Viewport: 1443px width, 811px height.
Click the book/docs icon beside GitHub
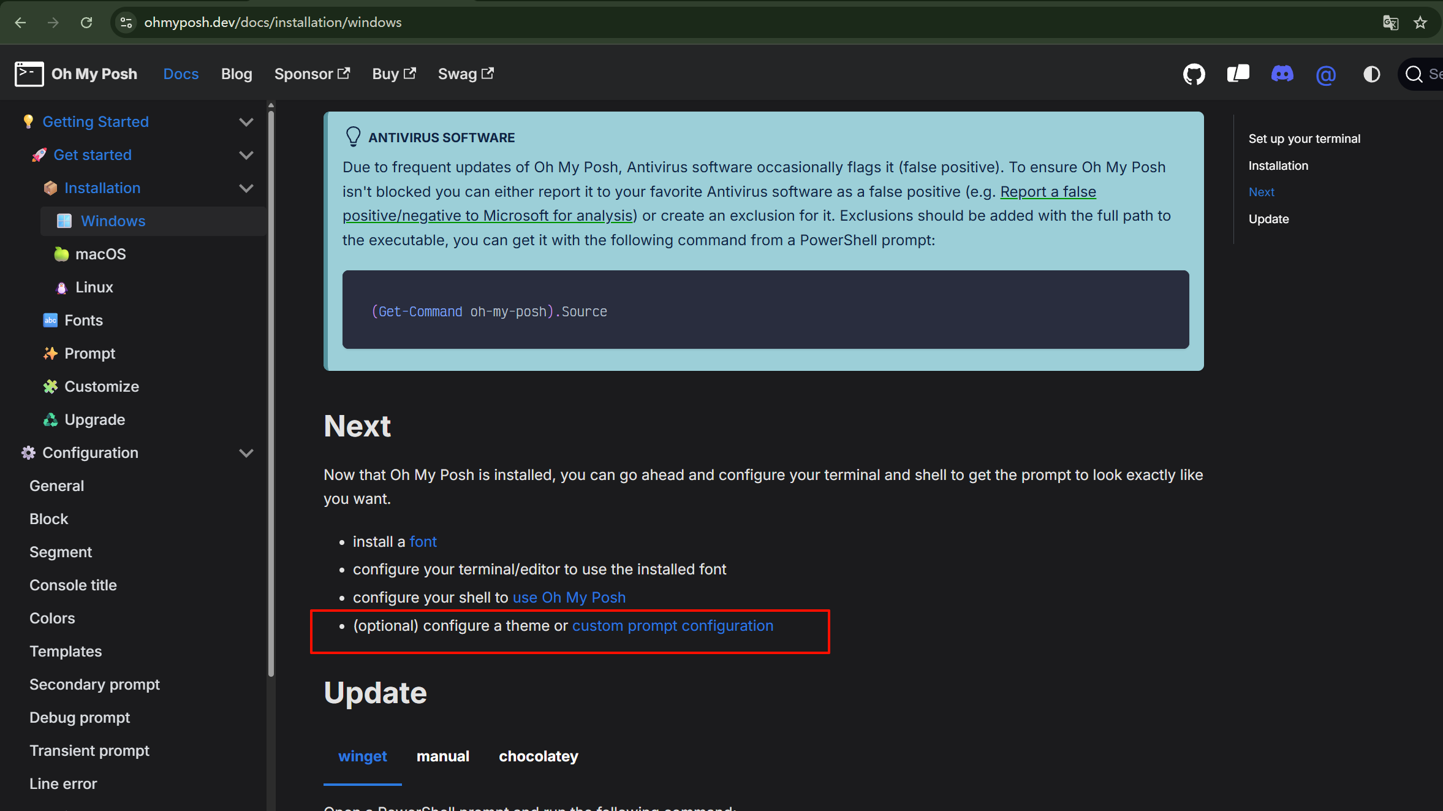(1238, 74)
